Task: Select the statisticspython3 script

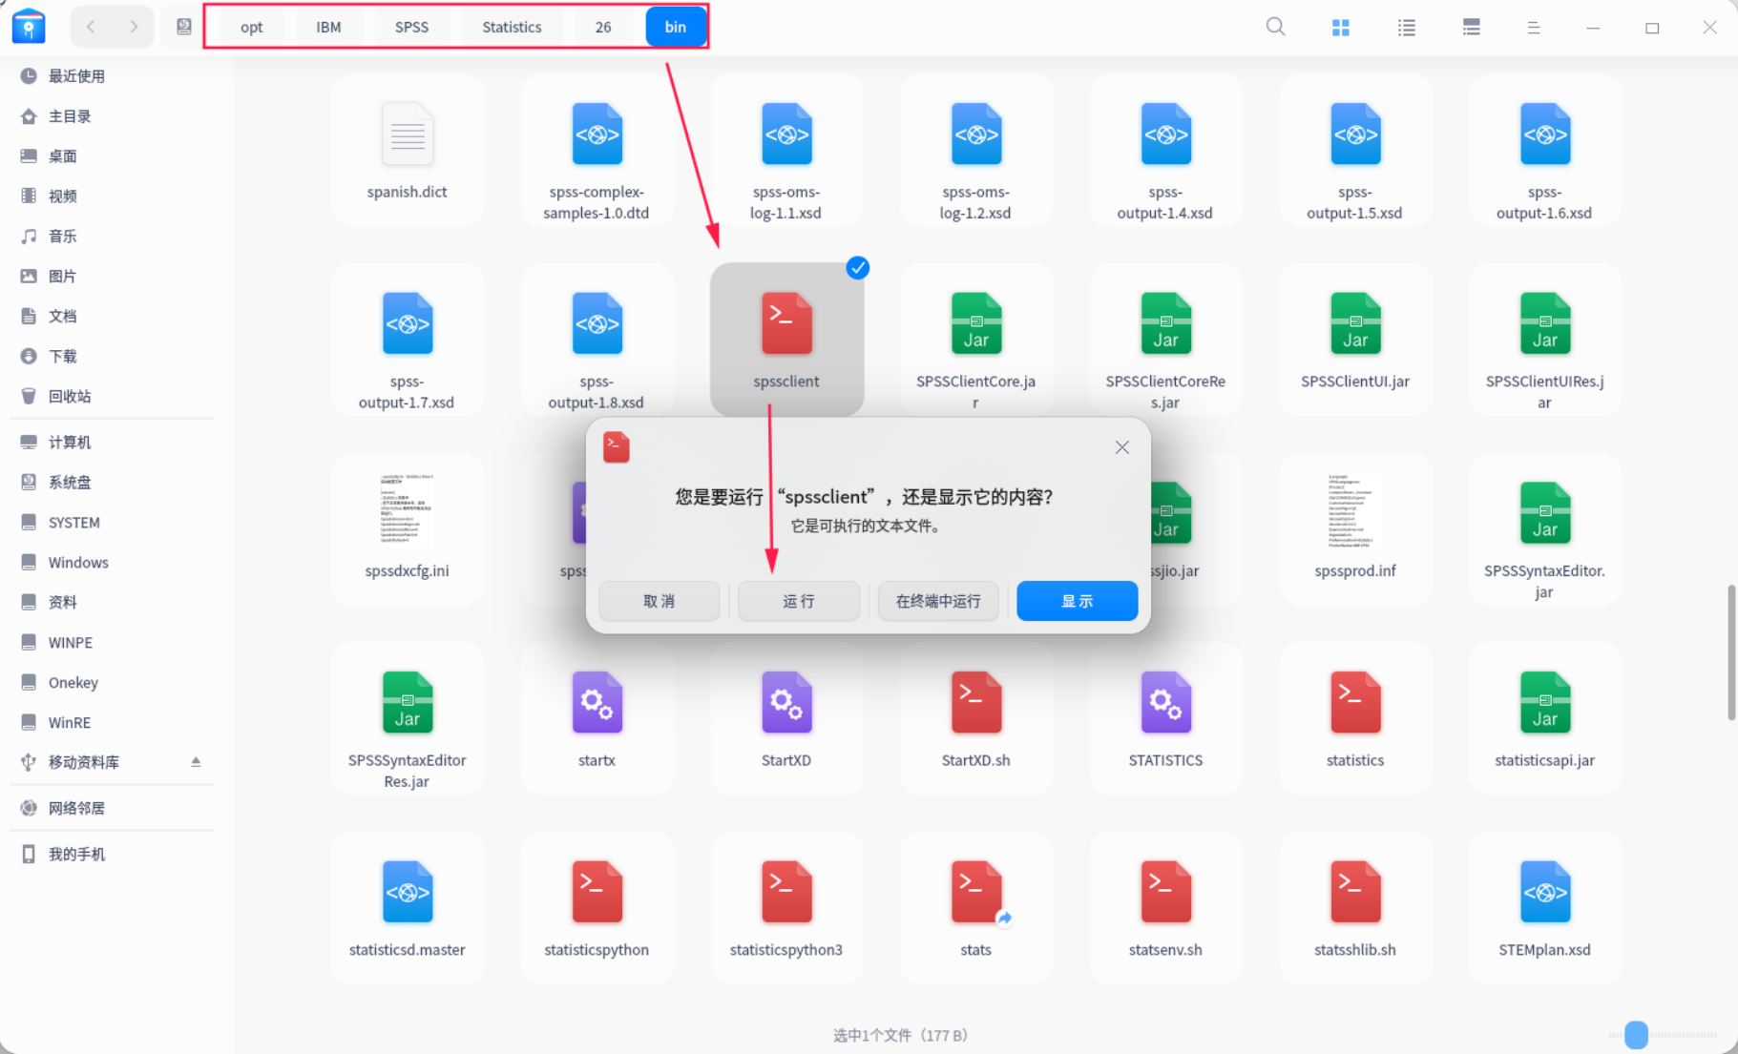Action: point(786,908)
